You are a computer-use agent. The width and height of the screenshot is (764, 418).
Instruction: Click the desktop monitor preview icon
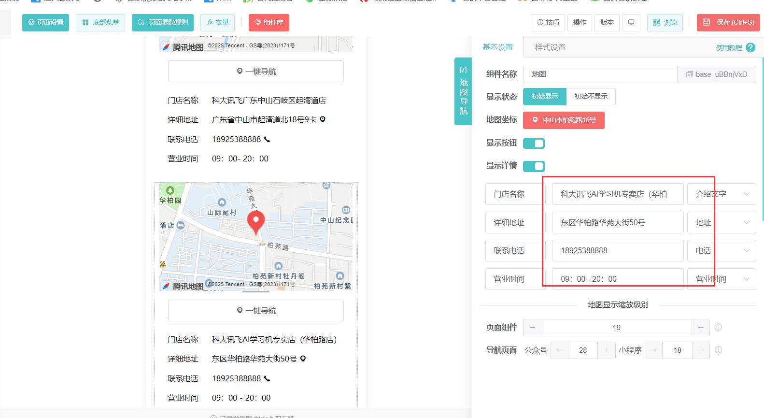click(x=631, y=23)
